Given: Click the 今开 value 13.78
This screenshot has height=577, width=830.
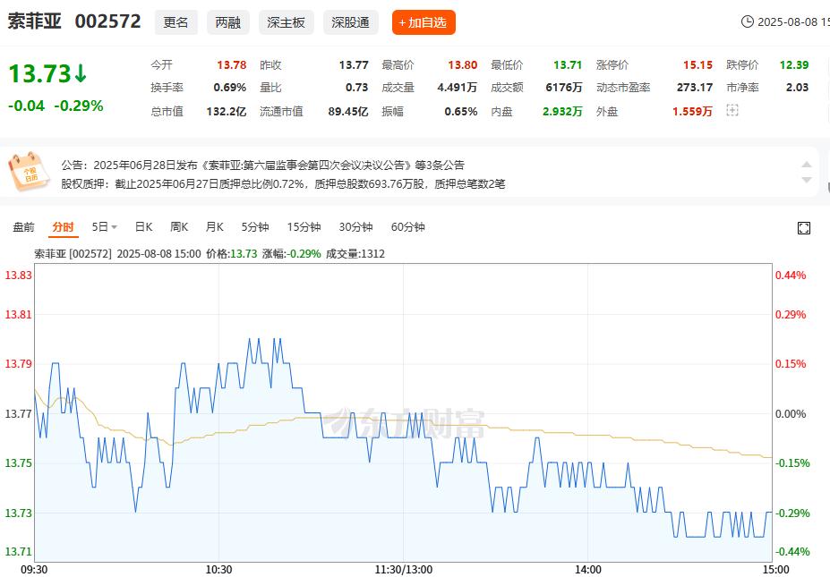Looking at the screenshot, I should tap(232, 65).
